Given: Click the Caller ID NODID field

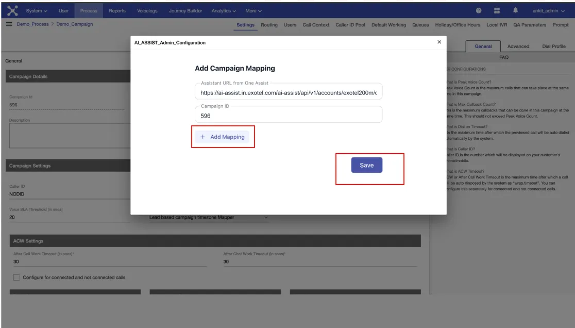Looking at the screenshot, I should [70, 194].
